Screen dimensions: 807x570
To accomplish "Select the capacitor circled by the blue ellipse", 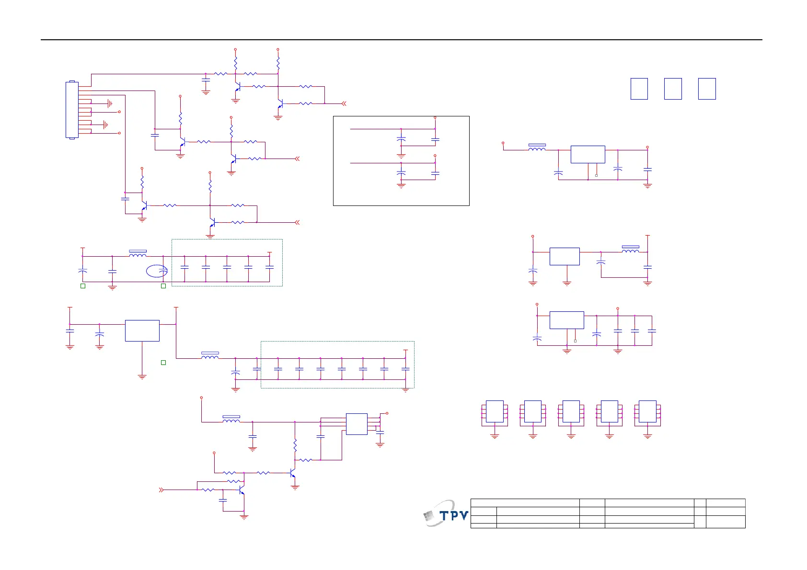I will coord(163,271).
